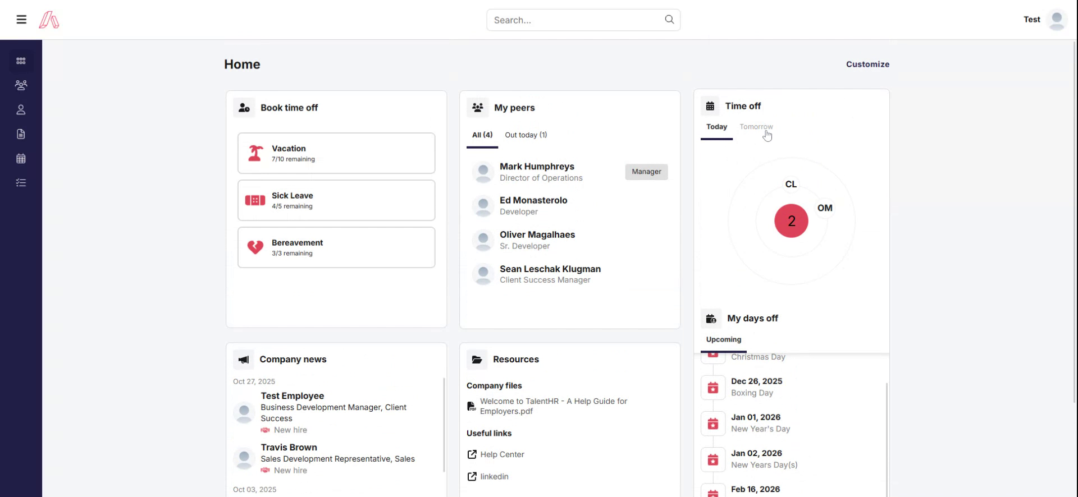Viewport: 1078px width, 497px height.
Task: Click the CL initials bubble
Action: [791, 184]
